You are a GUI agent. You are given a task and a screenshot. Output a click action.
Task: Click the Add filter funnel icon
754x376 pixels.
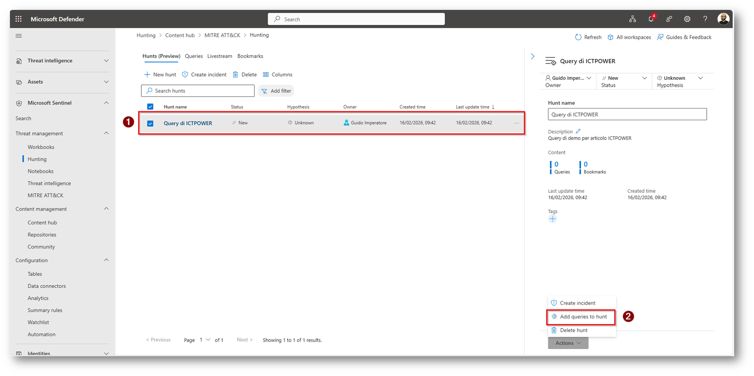point(264,91)
